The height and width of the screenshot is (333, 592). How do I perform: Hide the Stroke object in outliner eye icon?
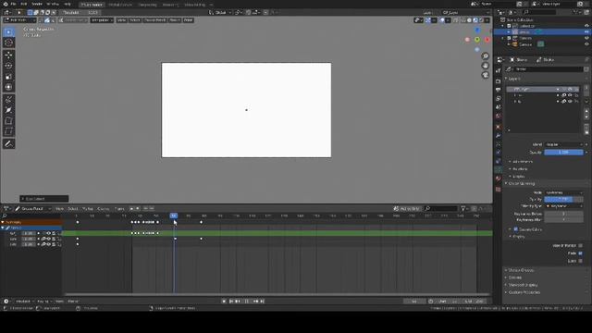586,32
